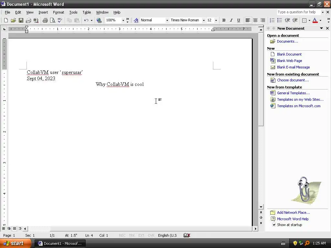The image size is (331, 248).
Task: Switch to Print Layout view icon
Action: coord(15,228)
